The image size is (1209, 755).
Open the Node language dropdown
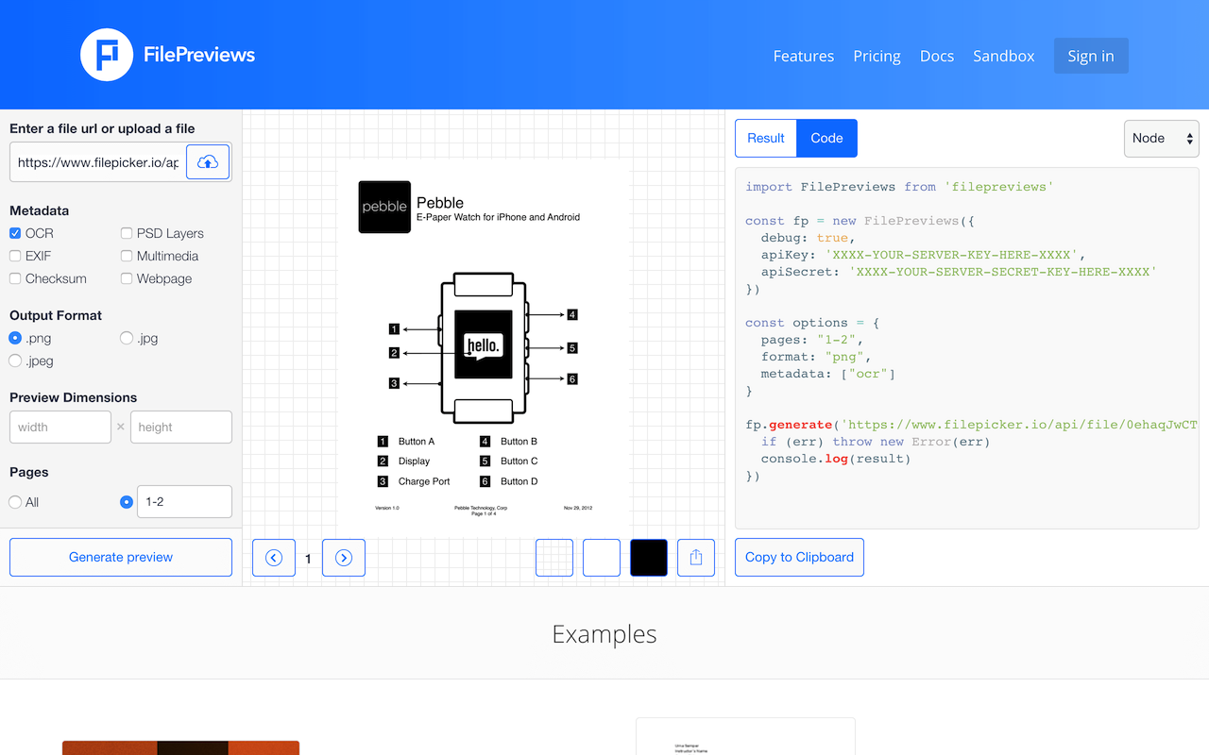pyautogui.click(x=1161, y=138)
